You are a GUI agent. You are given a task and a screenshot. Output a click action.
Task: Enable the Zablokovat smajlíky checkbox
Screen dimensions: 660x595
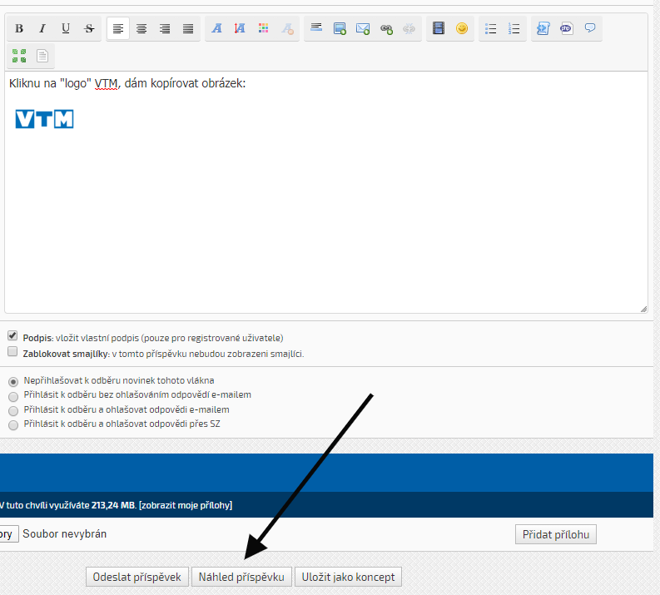[x=12, y=352]
